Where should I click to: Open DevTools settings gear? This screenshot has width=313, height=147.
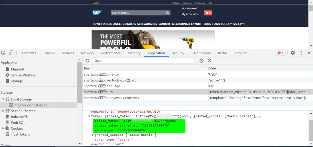(x=293, y=53)
